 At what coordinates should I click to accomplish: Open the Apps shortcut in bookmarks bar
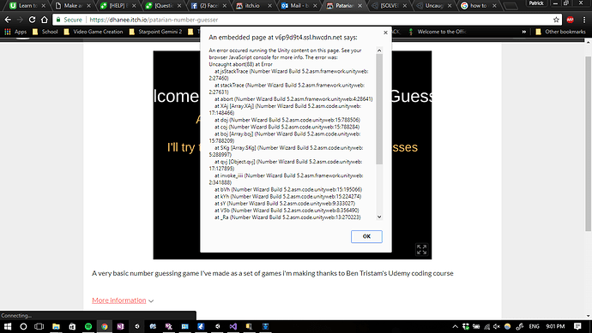pos(15,32)
